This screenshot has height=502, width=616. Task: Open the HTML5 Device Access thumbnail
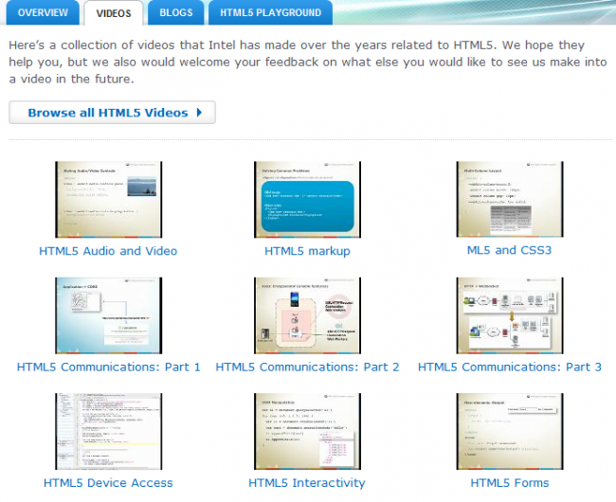tap(109, 431)
